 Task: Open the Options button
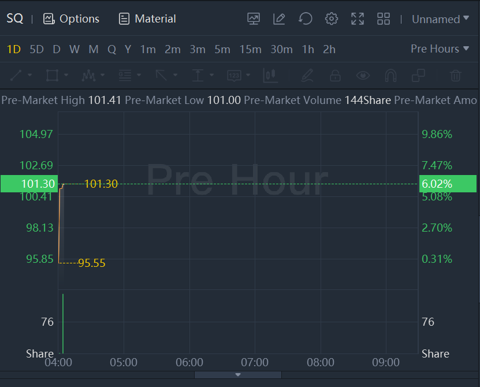tap(72, 19)
